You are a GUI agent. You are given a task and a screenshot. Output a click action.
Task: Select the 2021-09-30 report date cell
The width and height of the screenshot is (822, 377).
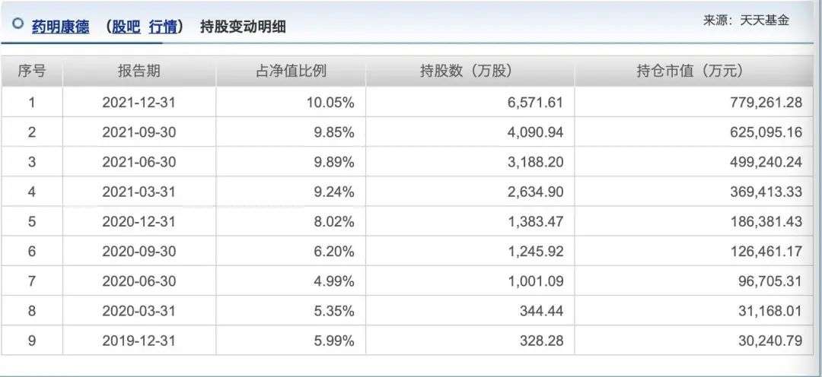click(139, 132)
